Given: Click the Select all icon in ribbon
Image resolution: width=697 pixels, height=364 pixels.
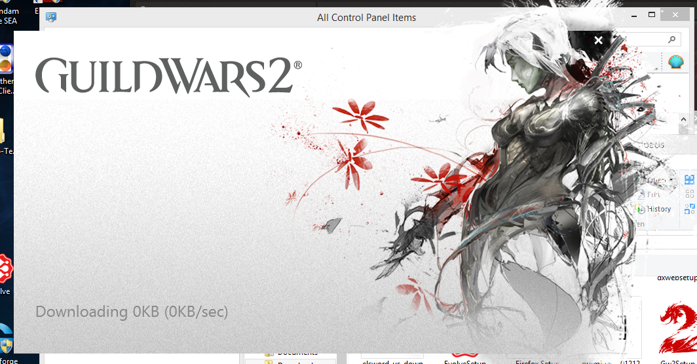Looking at the screenshot, I should tap(689, 179).
